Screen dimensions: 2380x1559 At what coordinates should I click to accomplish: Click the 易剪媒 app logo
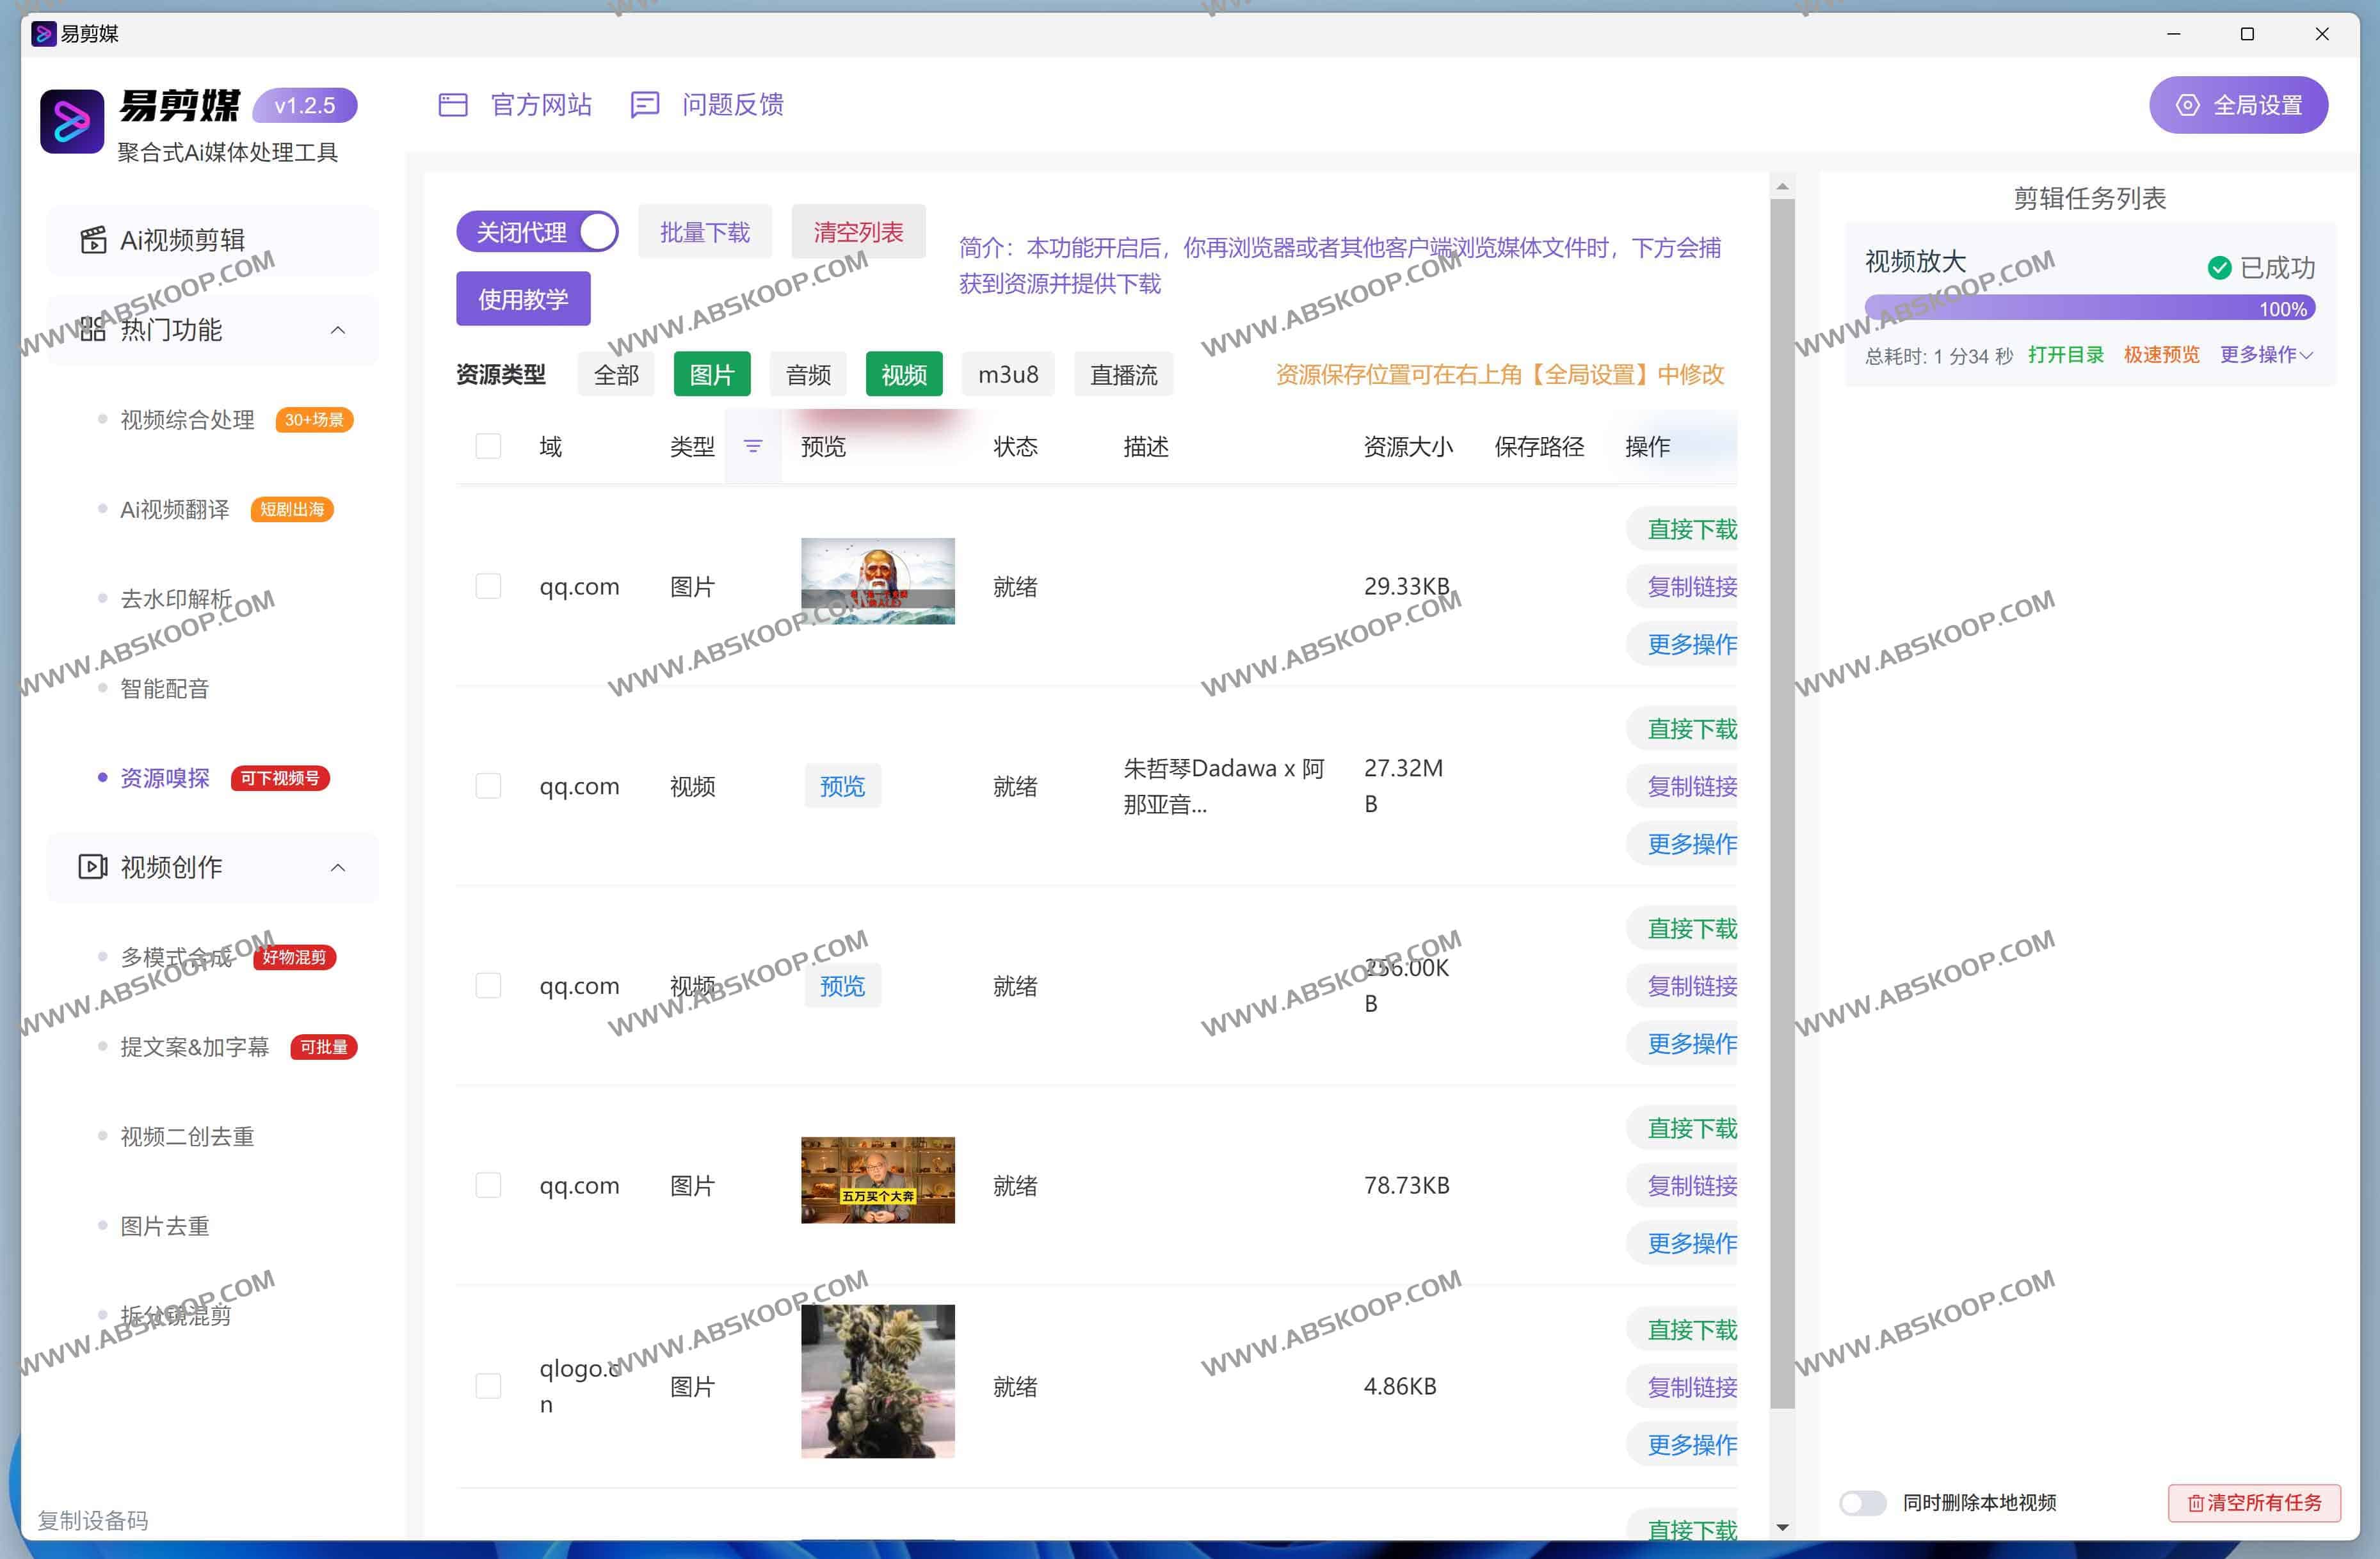click(72, 122)
